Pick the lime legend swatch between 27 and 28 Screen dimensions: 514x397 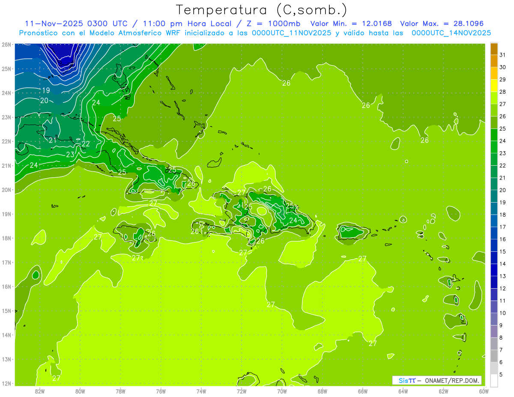pyautogui.click(x=494, y=98)
